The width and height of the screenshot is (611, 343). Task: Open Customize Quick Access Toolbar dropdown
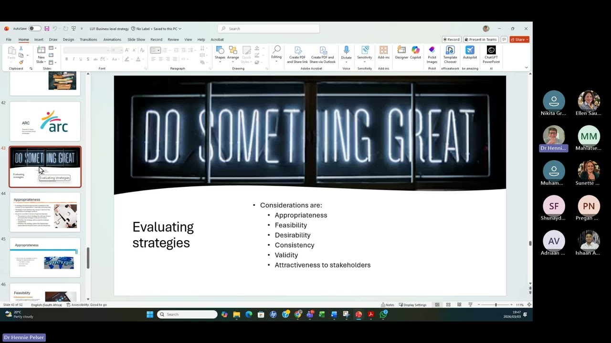(82, 29)
